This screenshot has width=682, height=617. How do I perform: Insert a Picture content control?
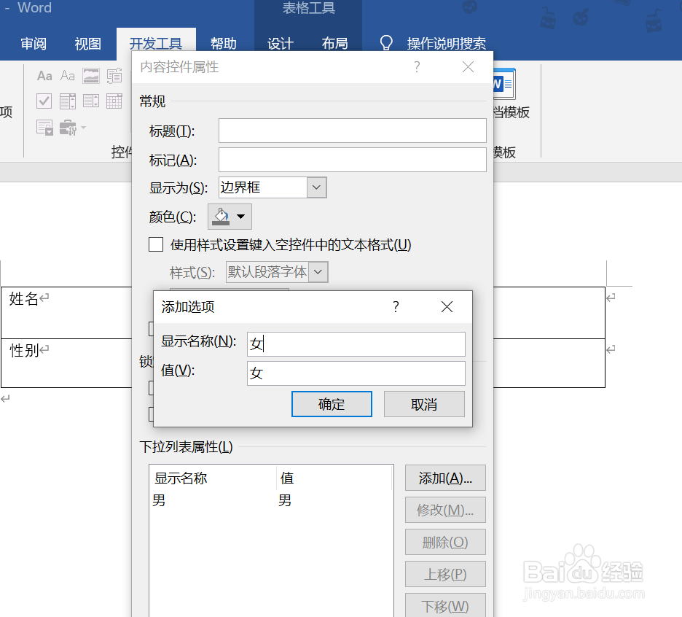[90, 75]
